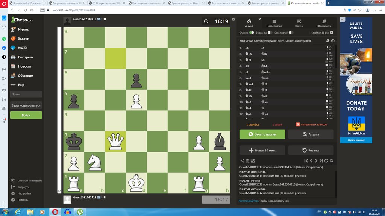Collapse the sidebar with Свернуть
The image size is (385, 216).
23,187
